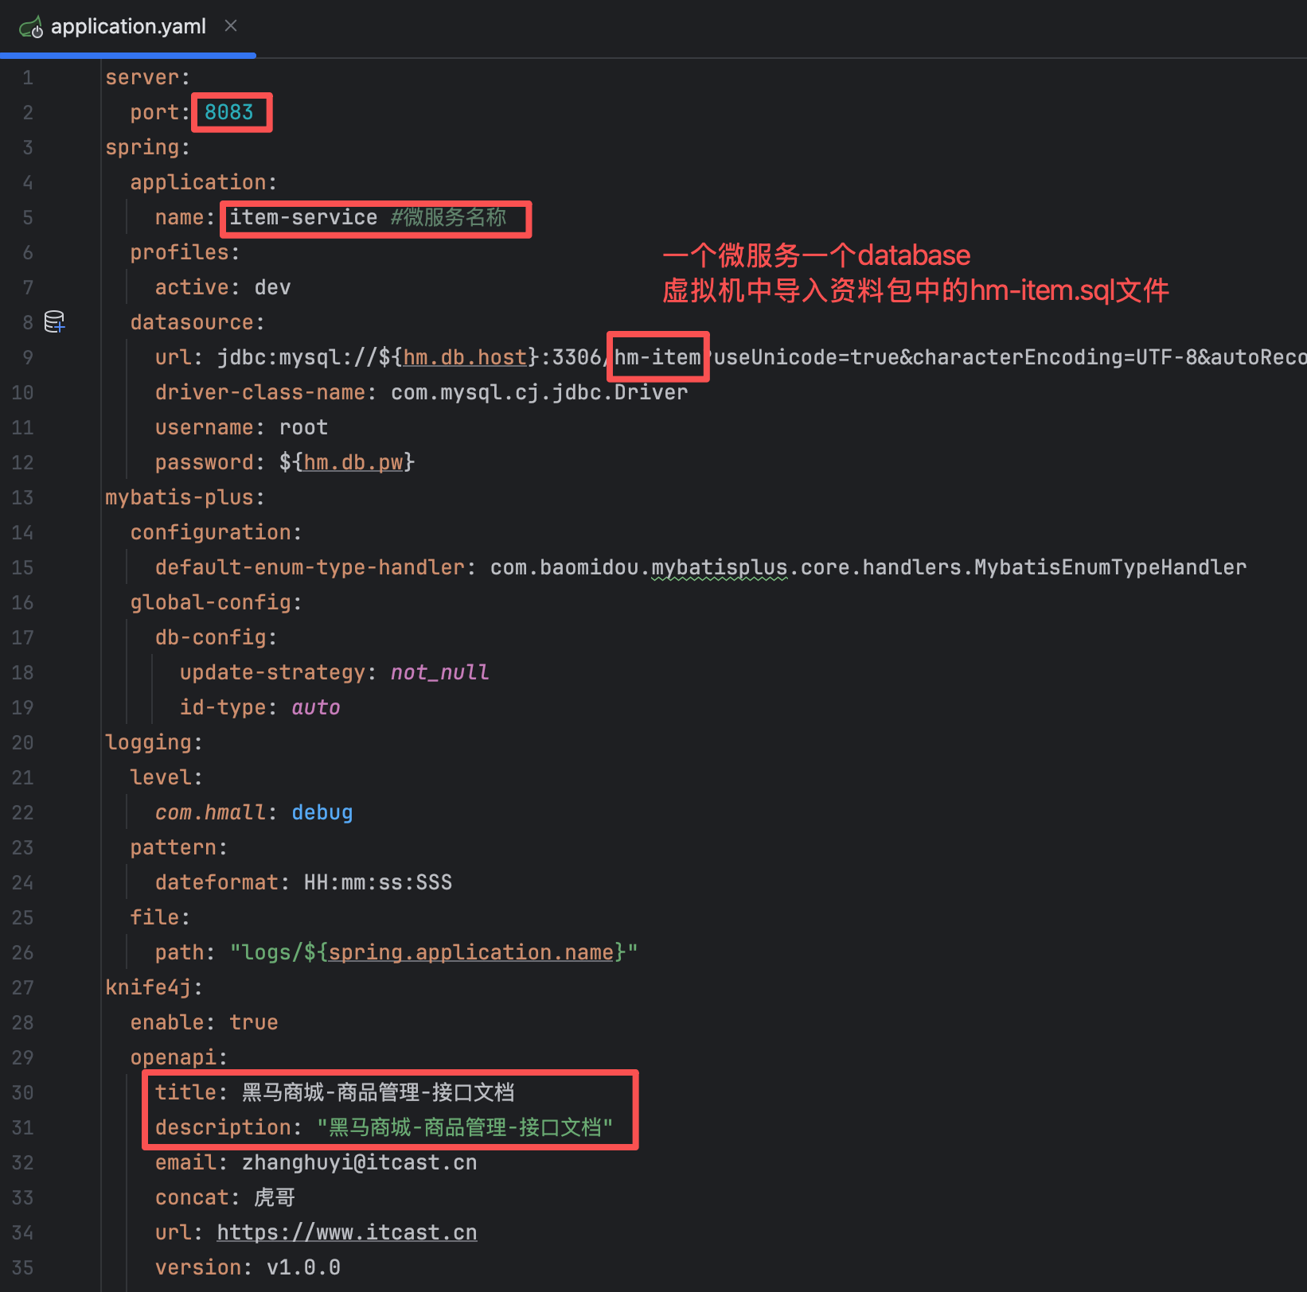
Task: Click the spring.application.name placeholder reference
Action: coord(471,952)
